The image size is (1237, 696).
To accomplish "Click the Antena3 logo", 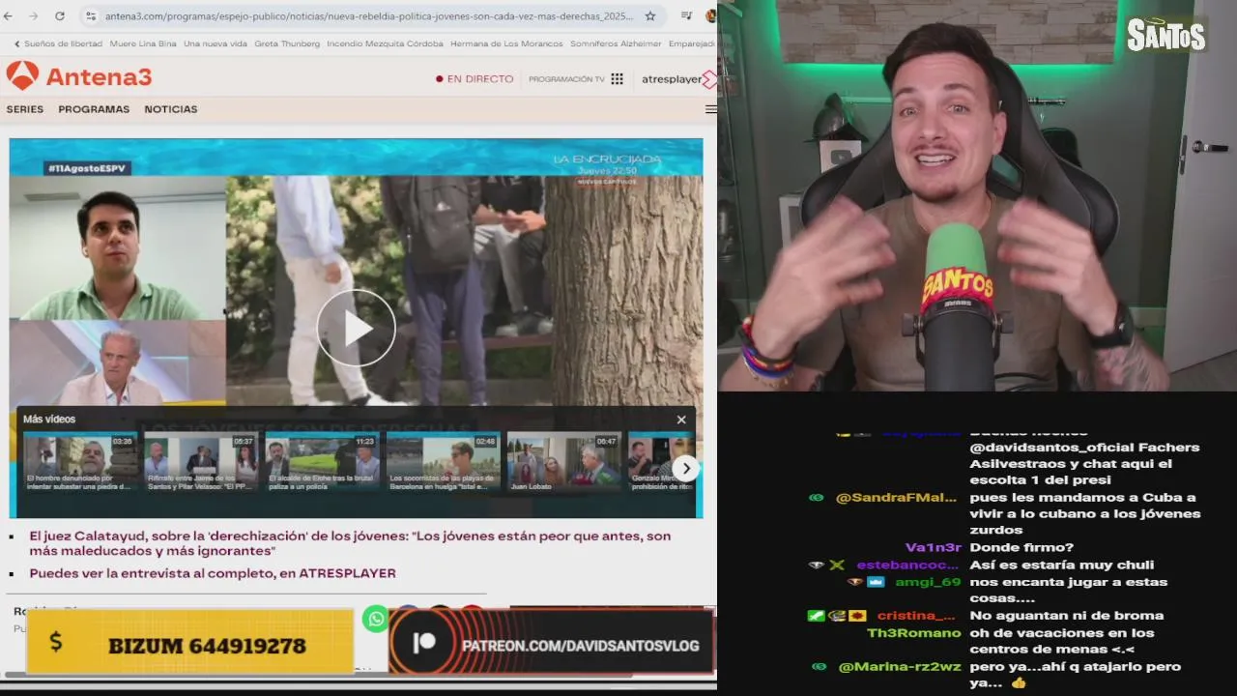I will [x=79, y=76].
